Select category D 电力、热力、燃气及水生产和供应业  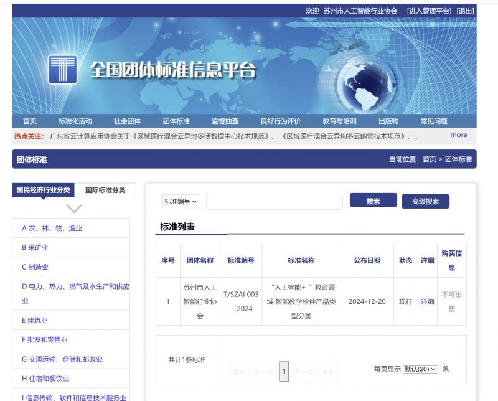pos(75,293)
